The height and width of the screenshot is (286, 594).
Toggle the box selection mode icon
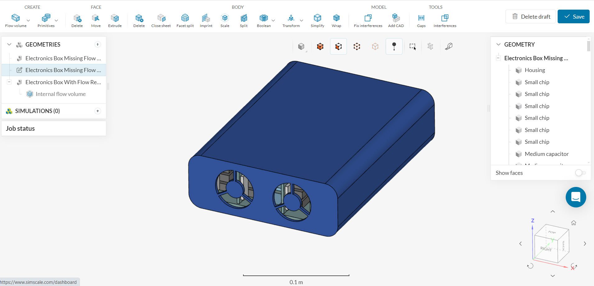click(412, 47)
